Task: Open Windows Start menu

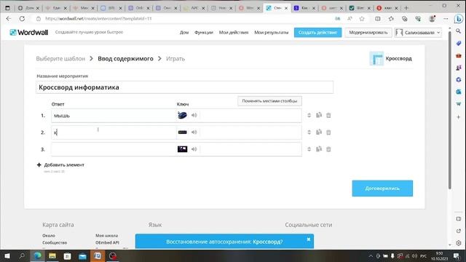Action: (x=7, y=255)
